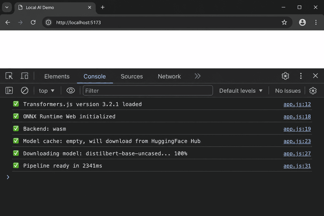Open source link app.js:23
The width and height of the screenshot is (324, 216).
(297, 141)
